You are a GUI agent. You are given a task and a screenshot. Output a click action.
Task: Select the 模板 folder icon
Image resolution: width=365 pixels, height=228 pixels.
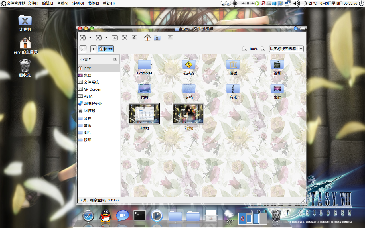point(233,65)
